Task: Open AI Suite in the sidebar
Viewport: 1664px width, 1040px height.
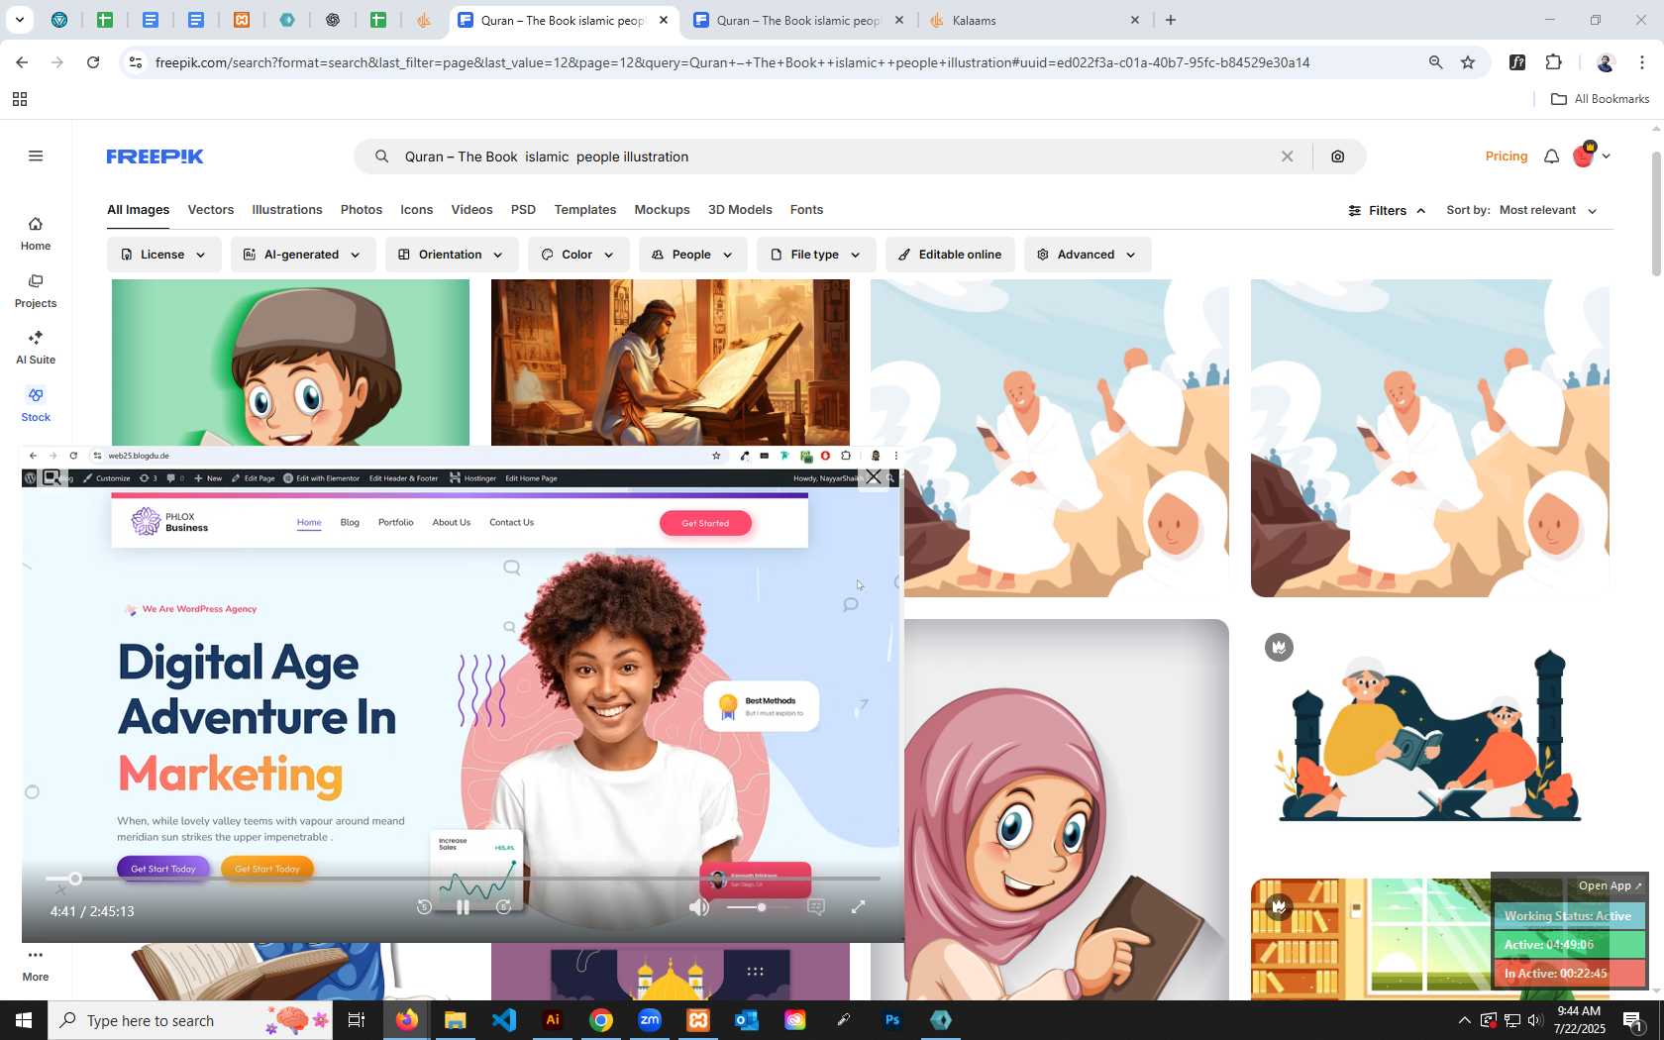Action: tap(36, 348)
